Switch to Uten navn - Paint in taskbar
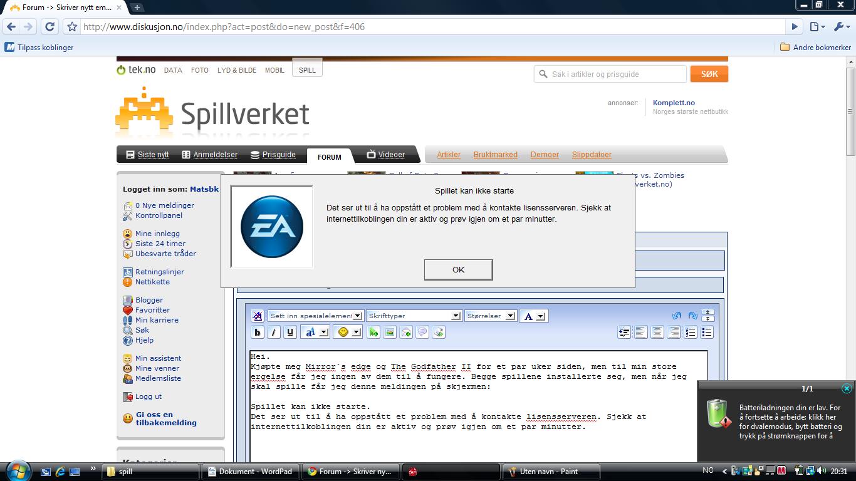Screen dimensions: 856x481 pos(551,472)
